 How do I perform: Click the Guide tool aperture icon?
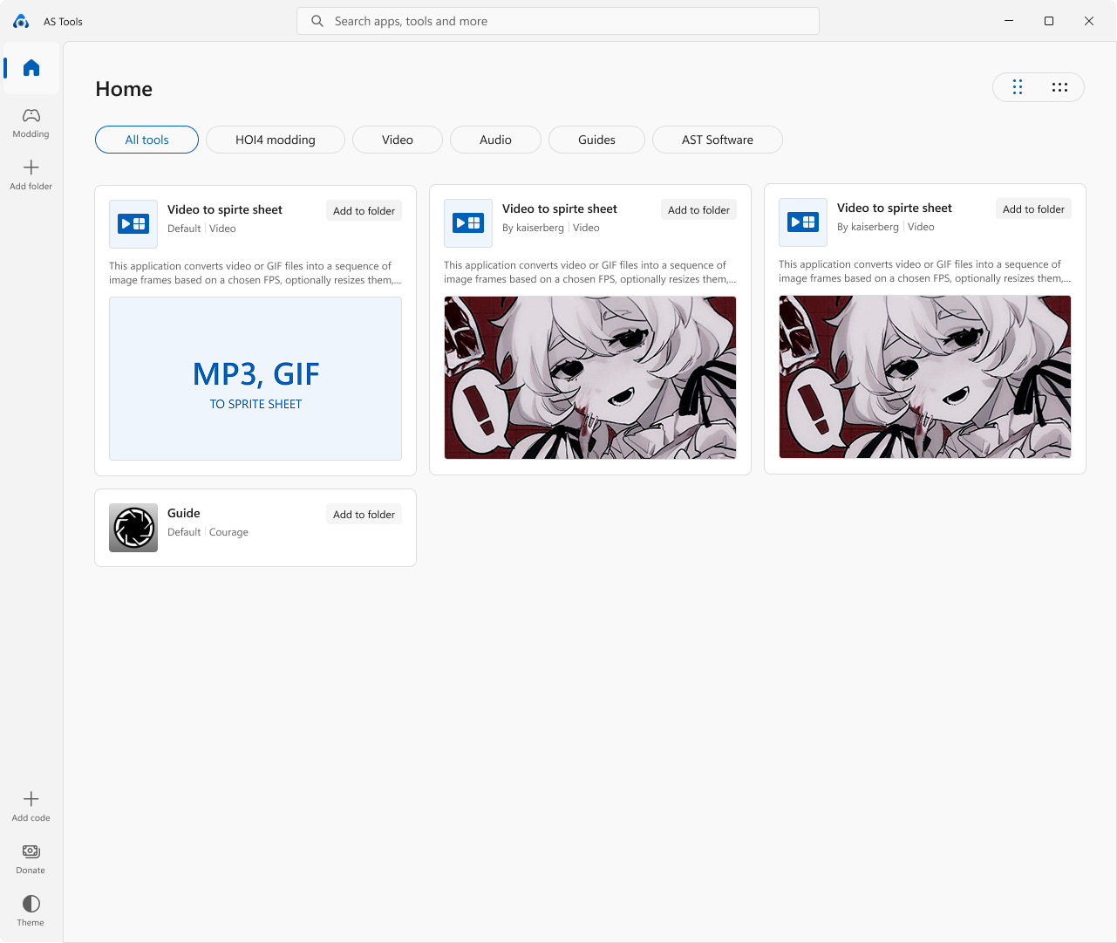[x=133, y=528]
